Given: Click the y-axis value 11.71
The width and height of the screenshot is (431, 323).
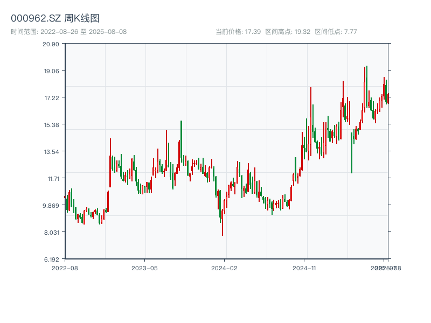Looking at the screenshot, I should coord(53,179).
